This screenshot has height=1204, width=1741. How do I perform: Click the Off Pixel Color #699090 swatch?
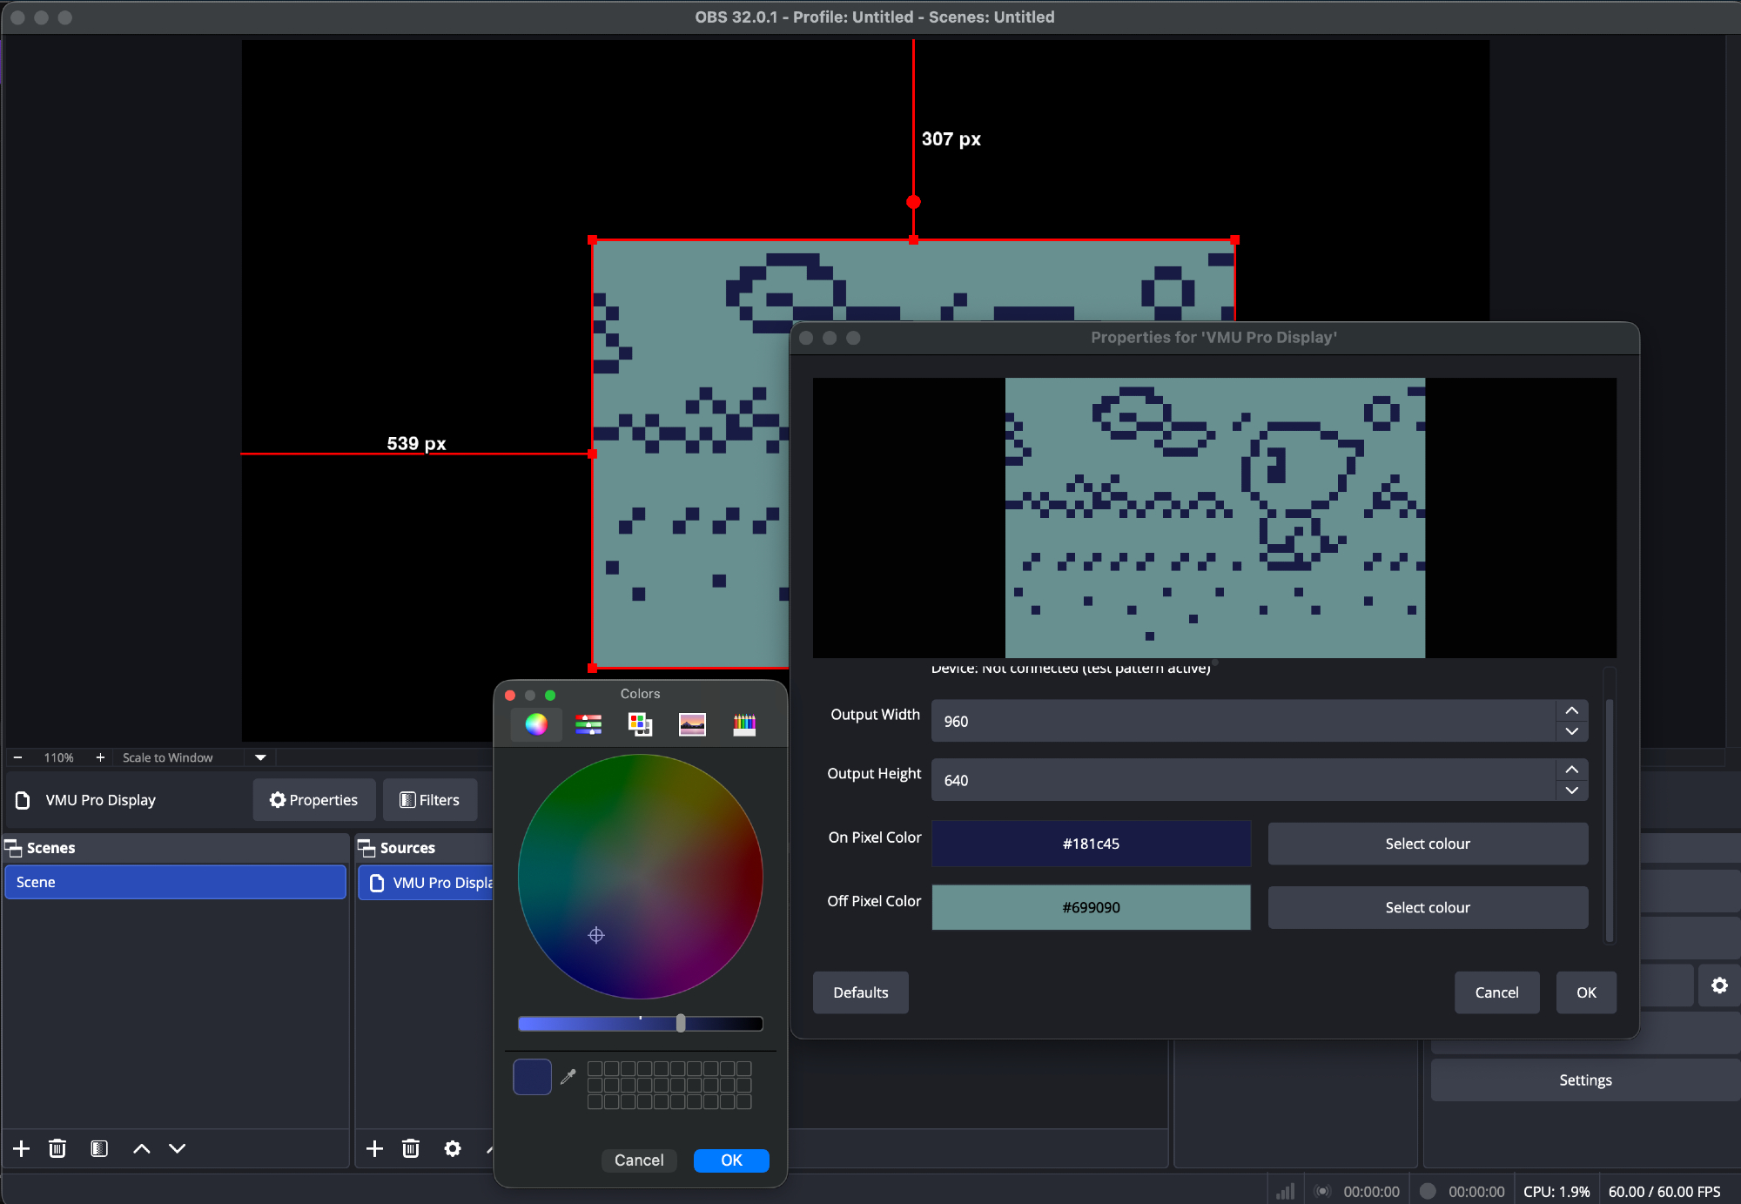click(x=1091, y=907)
